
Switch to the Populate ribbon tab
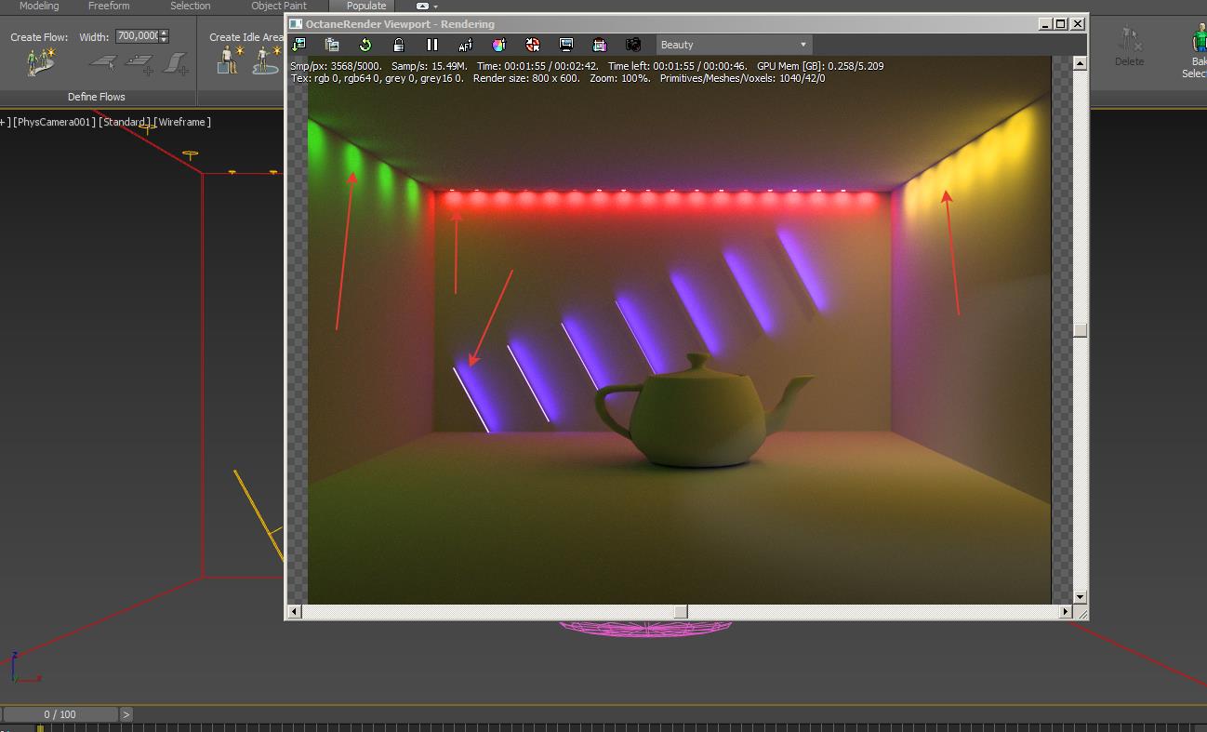point(365,6)
